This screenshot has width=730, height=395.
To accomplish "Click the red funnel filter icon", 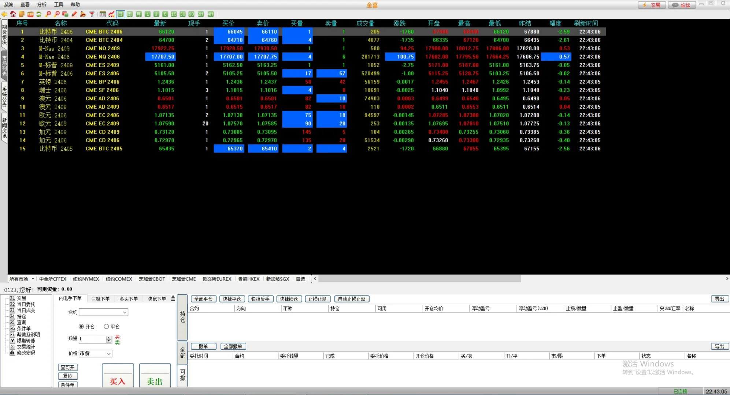I will pos(92,14).
